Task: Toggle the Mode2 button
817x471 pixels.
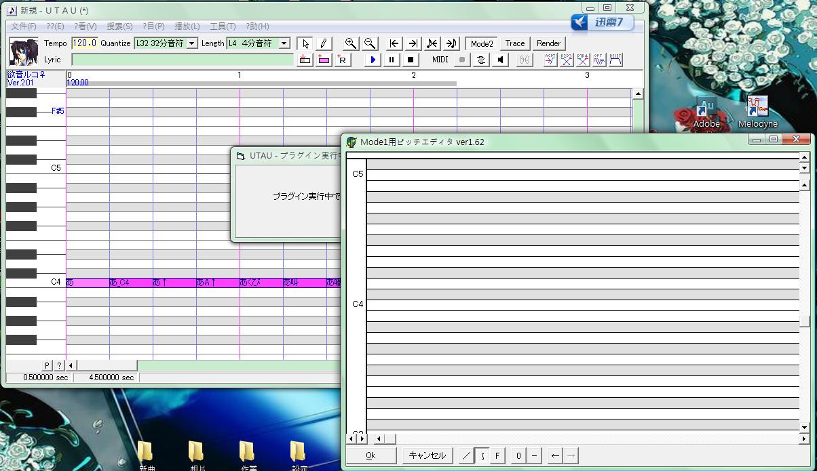Action: pyautogui.click(x=482, y=43)
